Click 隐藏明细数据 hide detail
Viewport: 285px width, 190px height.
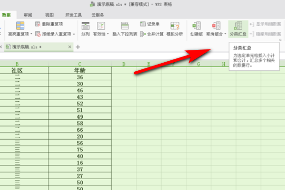click(x=265, y=34)
